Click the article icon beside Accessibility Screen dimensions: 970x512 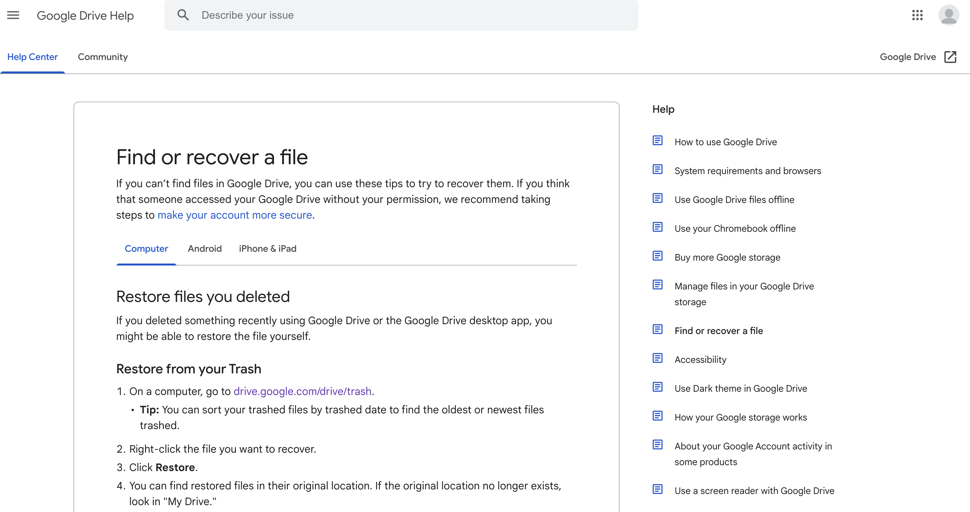click(658, 358)
